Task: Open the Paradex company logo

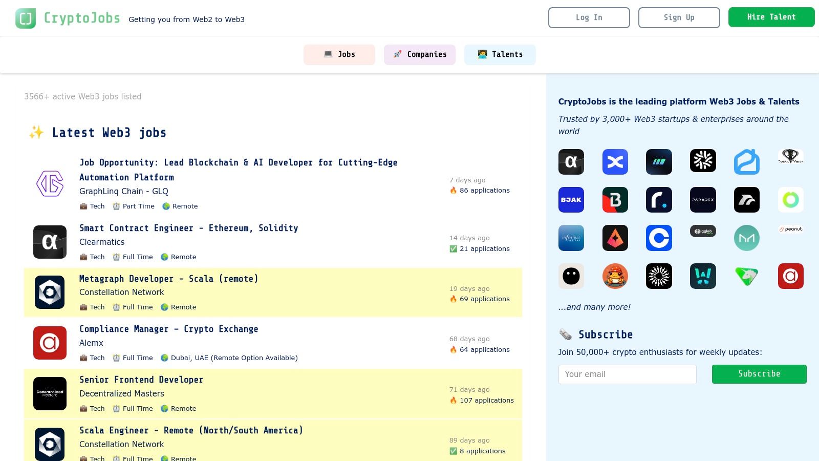Action: point(703,200)
